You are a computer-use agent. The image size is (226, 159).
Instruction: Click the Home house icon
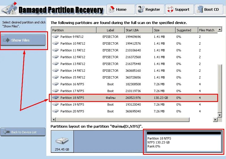click(x=111, y=9)
